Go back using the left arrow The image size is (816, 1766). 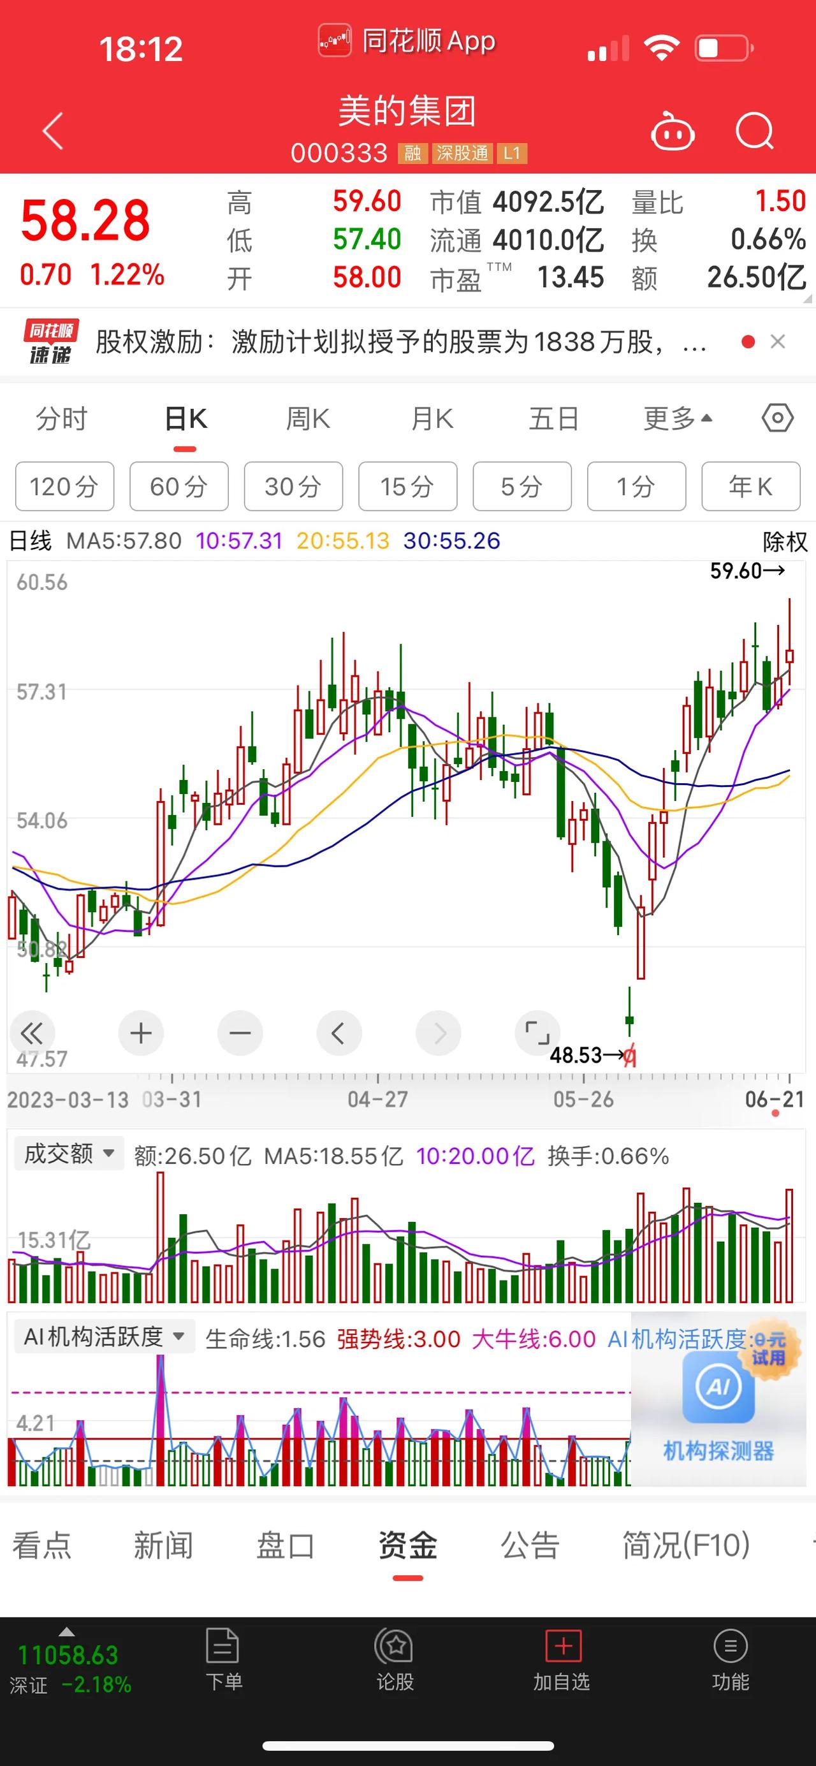coord(53,130)
